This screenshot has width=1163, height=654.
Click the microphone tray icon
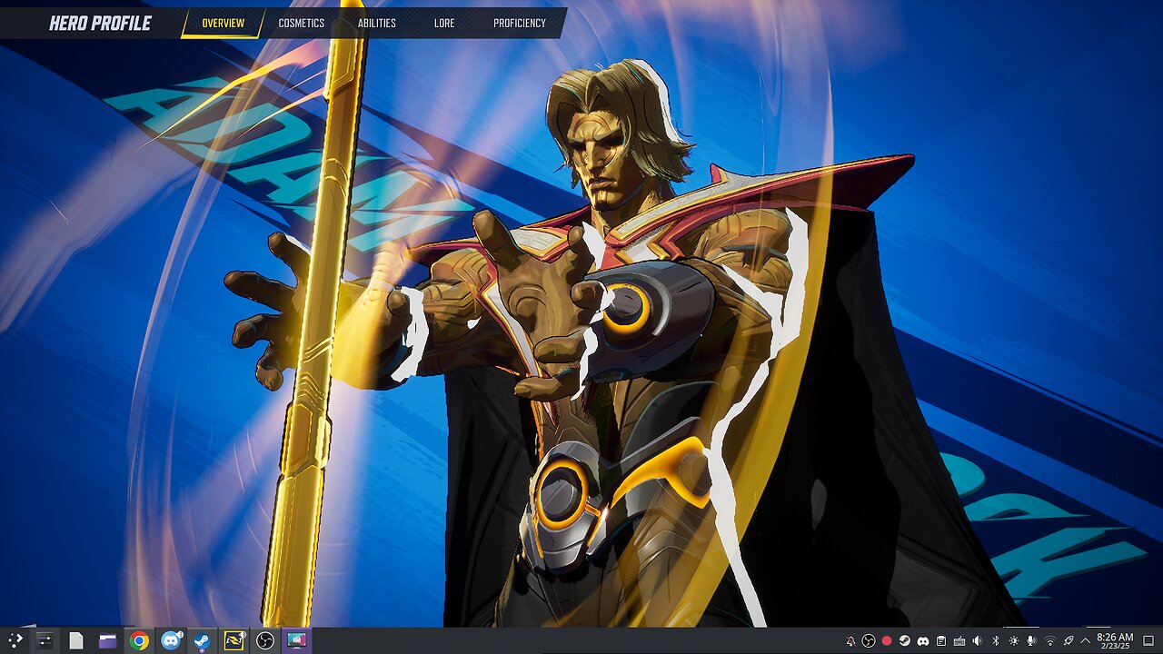click(x=1032, y=641)
